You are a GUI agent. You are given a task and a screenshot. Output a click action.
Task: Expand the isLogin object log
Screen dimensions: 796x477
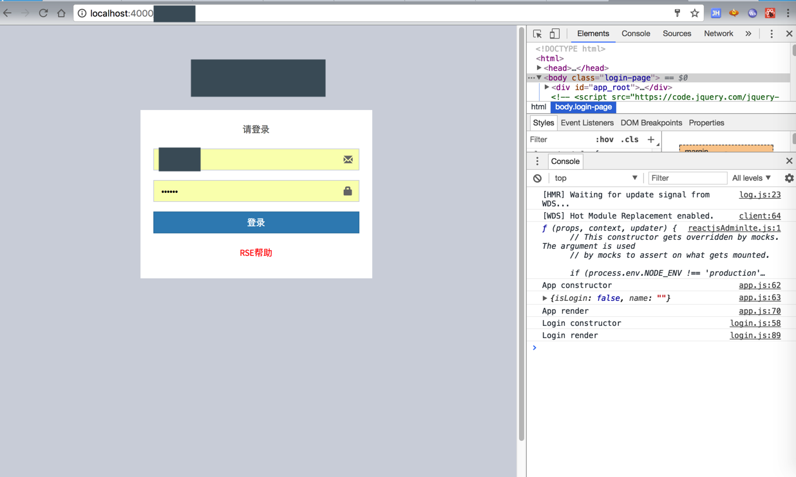click(545, 298)
